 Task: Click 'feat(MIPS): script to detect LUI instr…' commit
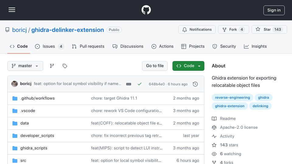[x=127, y=148]
